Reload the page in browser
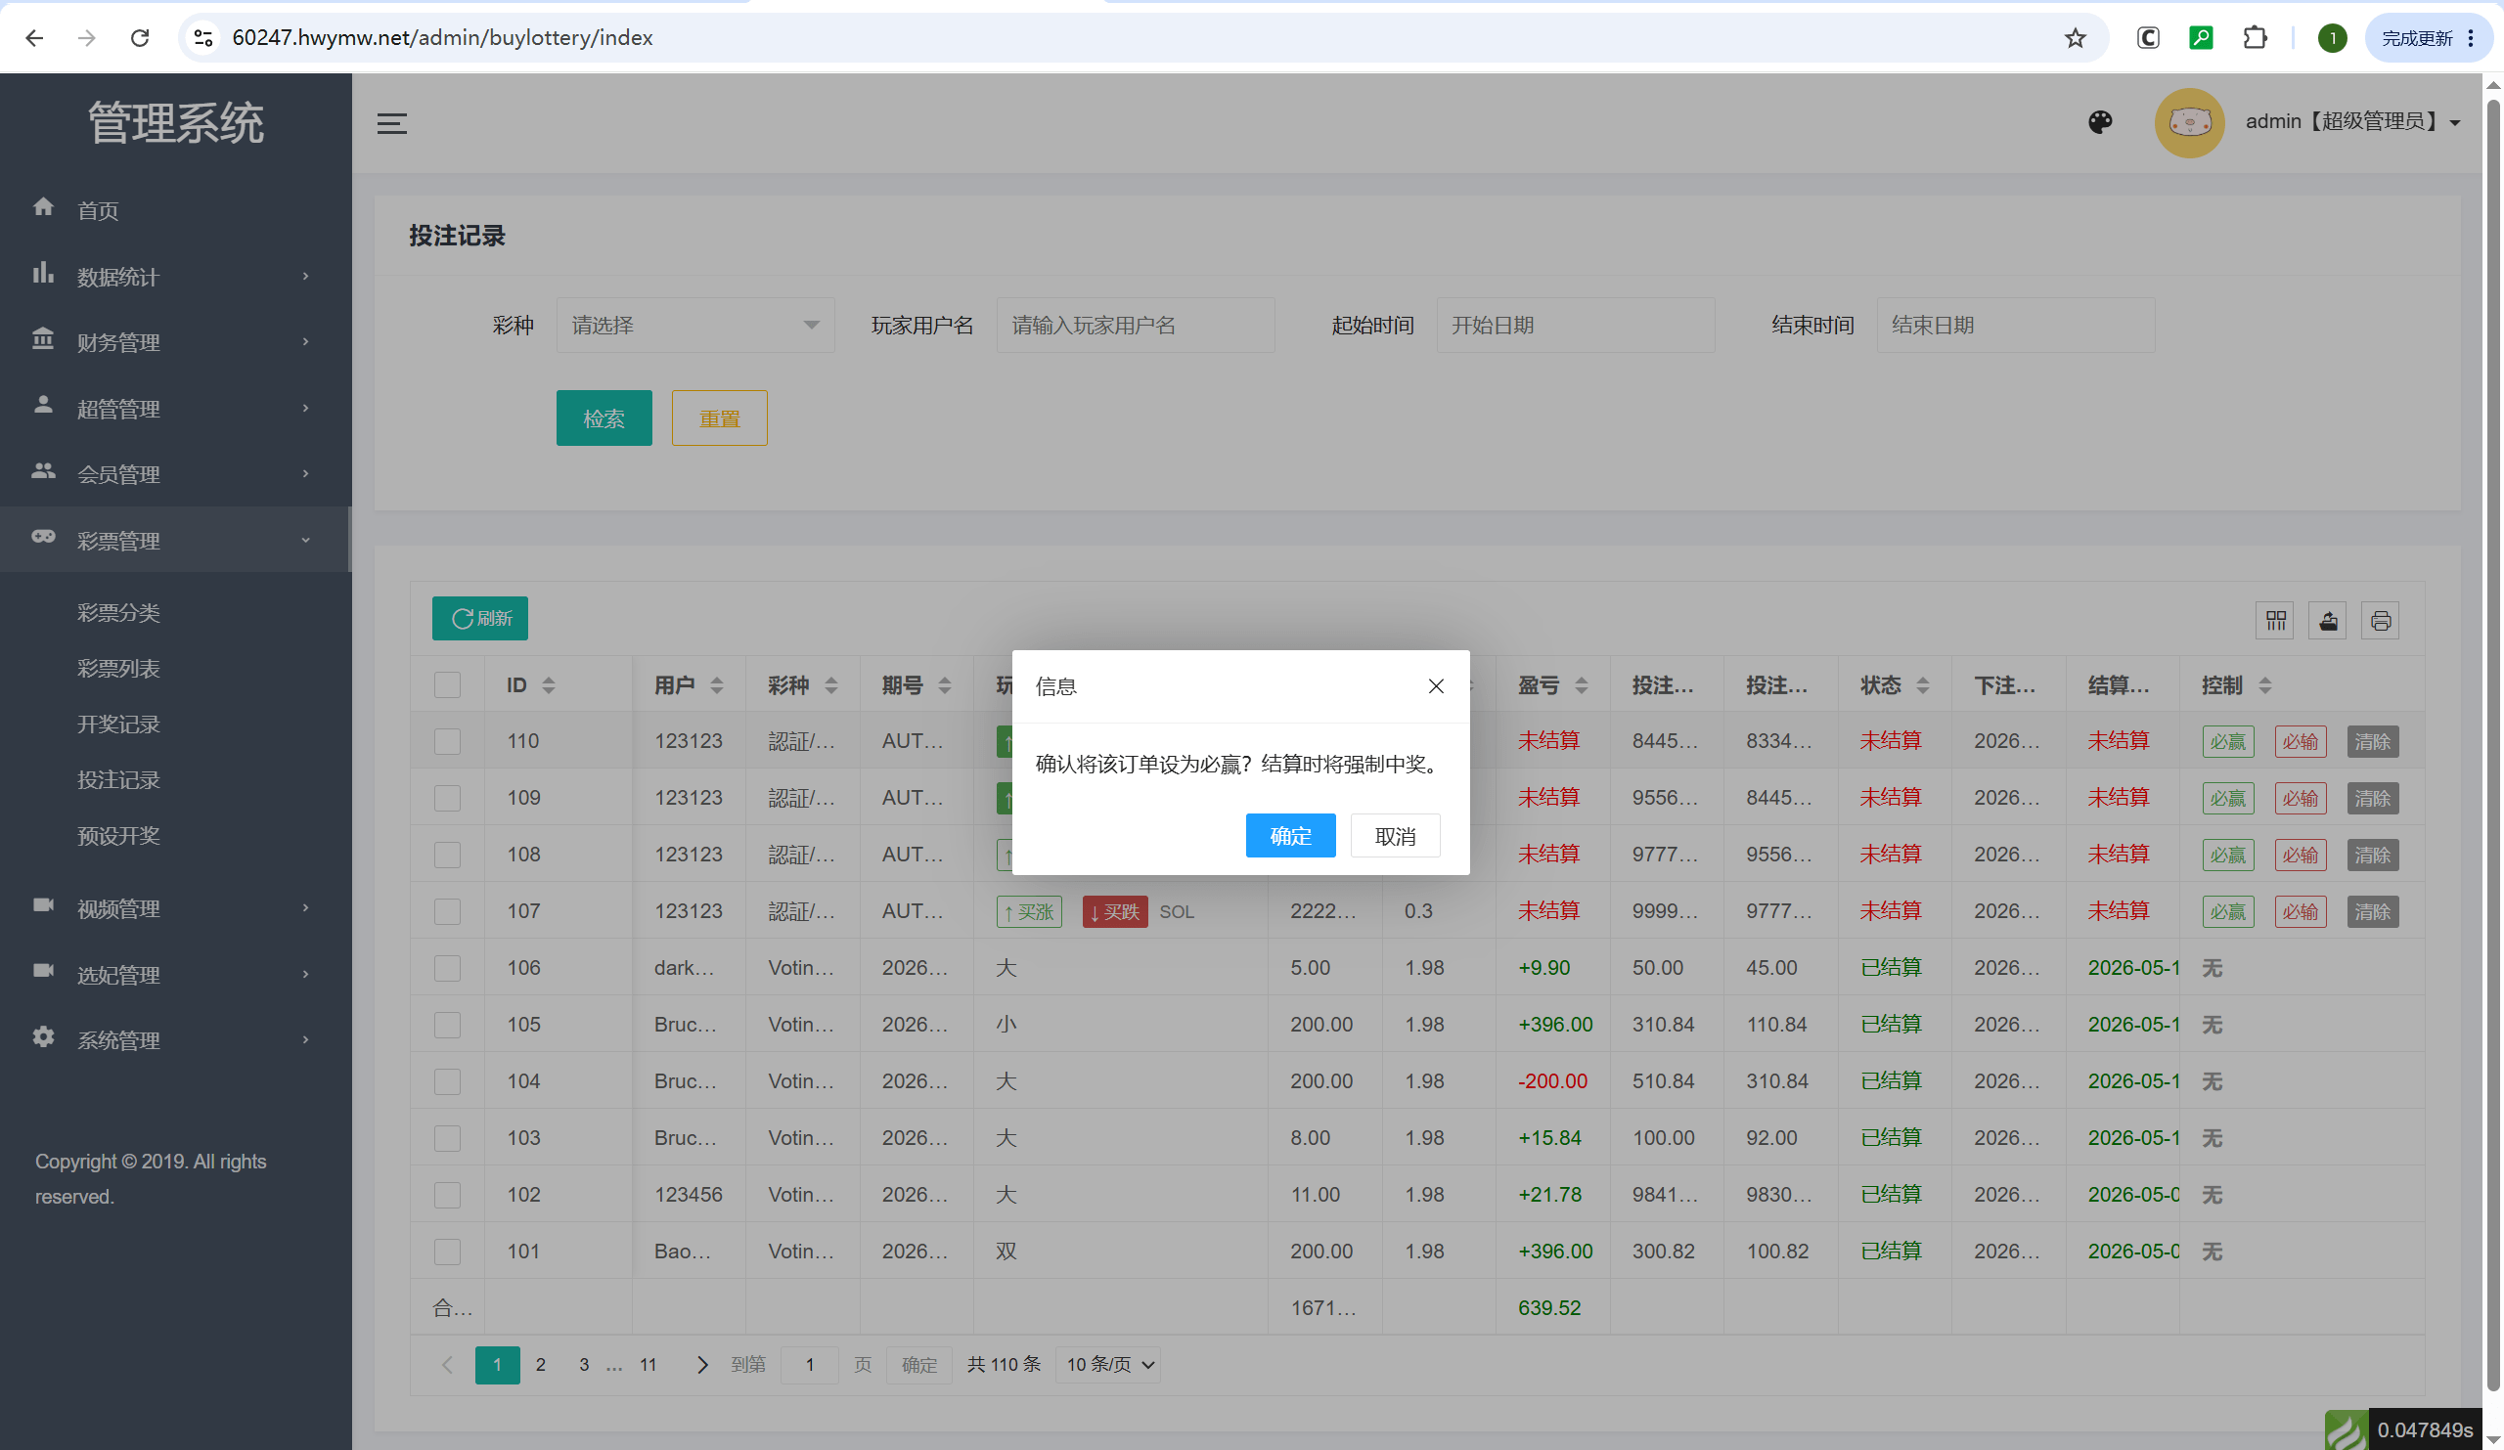Viewport: 2504px width, 1450px height. point(140,38)
